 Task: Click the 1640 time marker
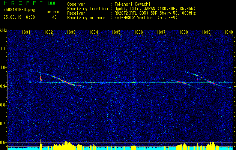228,32
